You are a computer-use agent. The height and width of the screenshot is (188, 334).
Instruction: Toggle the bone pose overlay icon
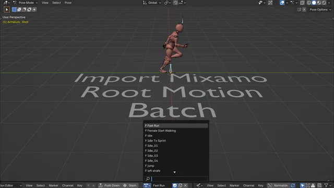coord(292,3)
